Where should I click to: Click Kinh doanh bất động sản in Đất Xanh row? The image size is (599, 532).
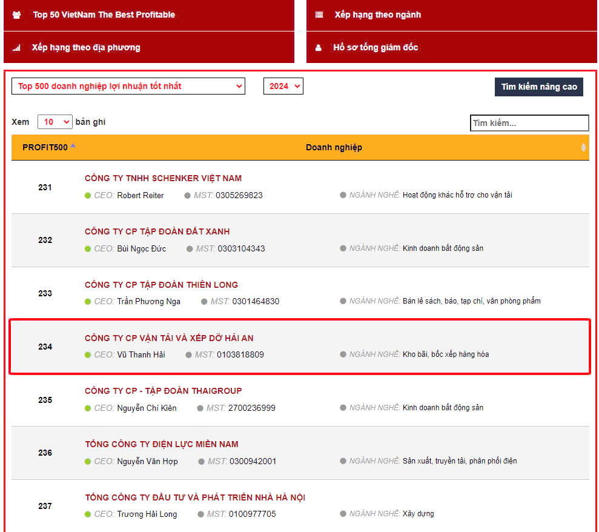point(443,248)
